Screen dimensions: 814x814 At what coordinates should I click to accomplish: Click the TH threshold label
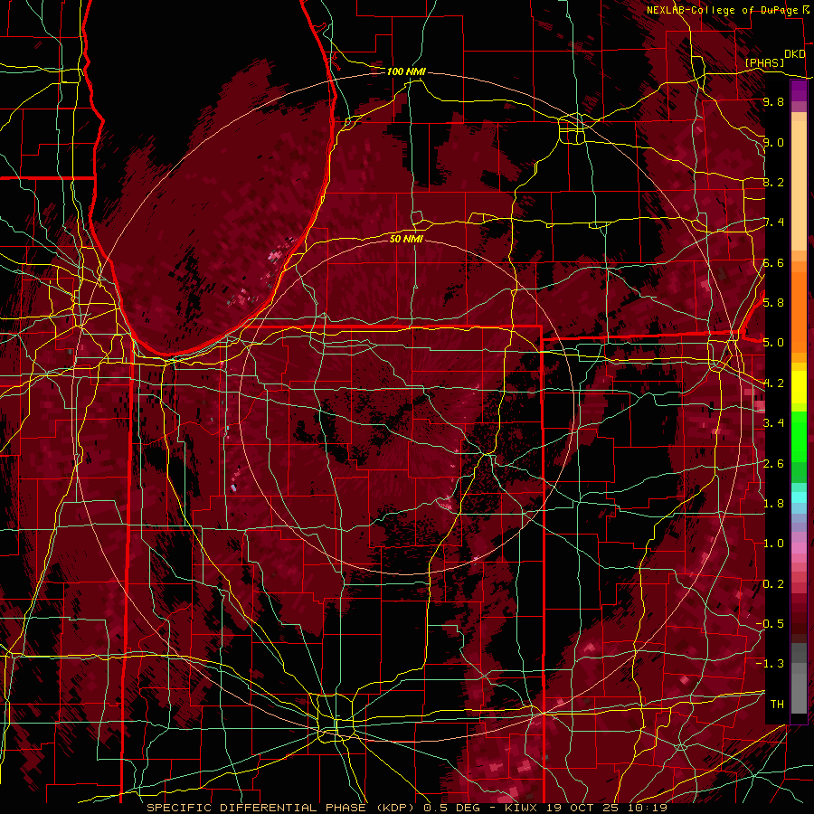[777, 704]
